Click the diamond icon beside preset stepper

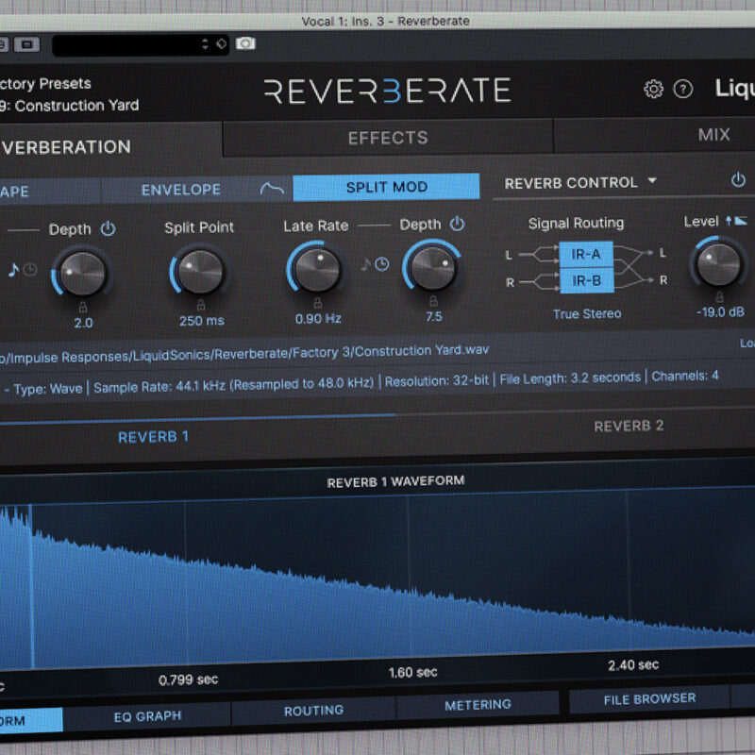pyautogui.click(x=221, y=43)
